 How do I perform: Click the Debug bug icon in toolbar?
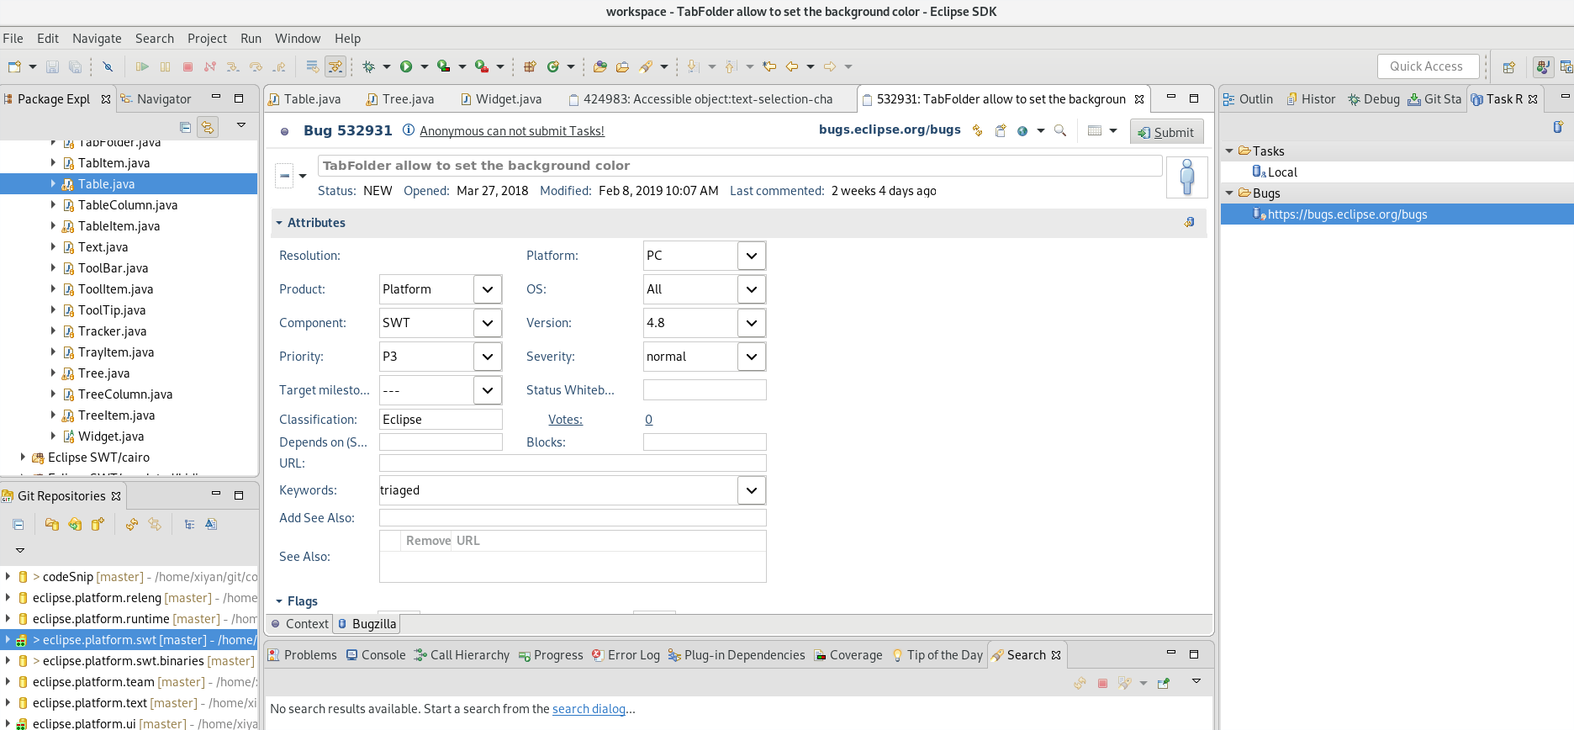pos(368,66)
